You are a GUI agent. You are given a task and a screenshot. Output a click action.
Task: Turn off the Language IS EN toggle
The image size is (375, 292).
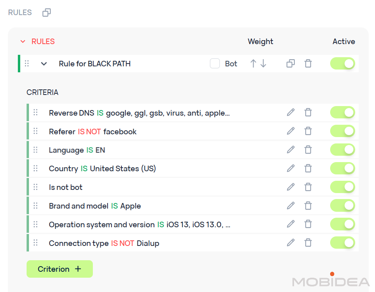click(x=342, y=150)
